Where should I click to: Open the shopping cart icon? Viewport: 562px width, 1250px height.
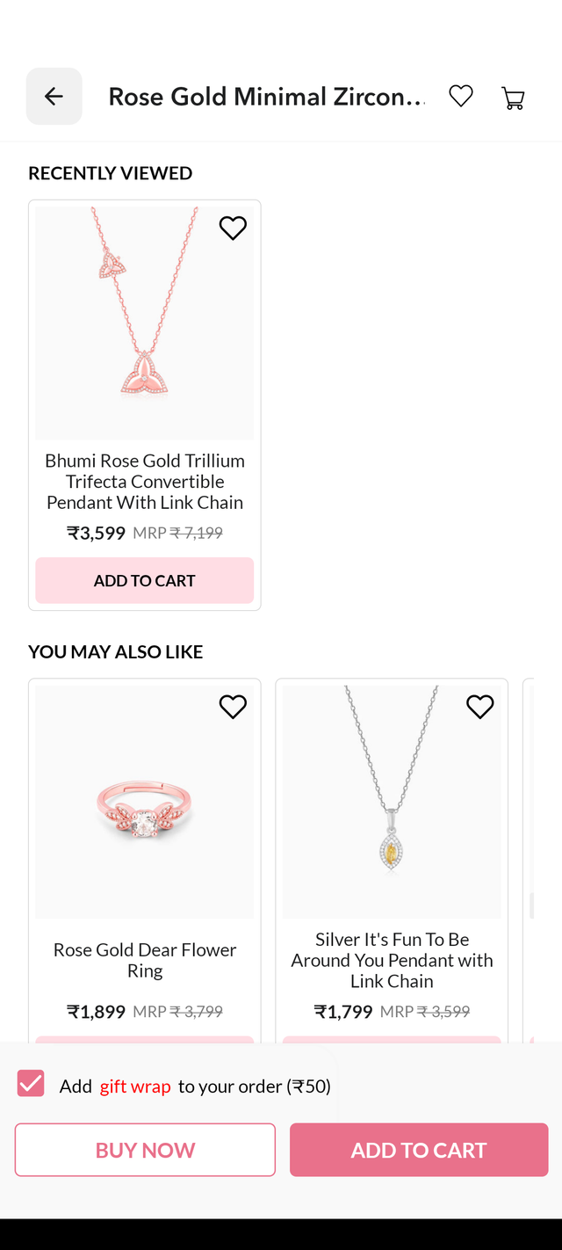click(513, 97)
